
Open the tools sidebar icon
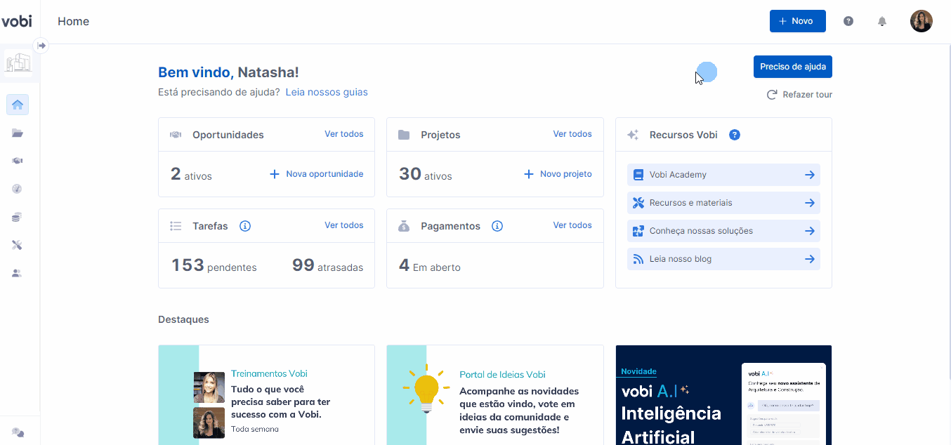pos(18,245)
